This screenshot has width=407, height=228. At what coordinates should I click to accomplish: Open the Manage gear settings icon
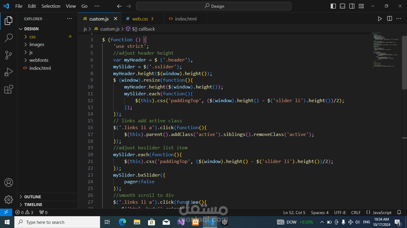pos(9,199)
